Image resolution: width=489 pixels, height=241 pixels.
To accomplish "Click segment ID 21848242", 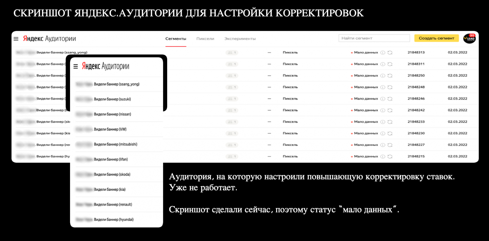I will point(416,110).
